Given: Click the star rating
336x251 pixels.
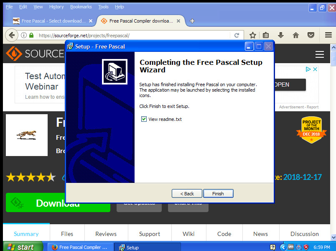Looking at the screenshot, I should pos(31,177).
